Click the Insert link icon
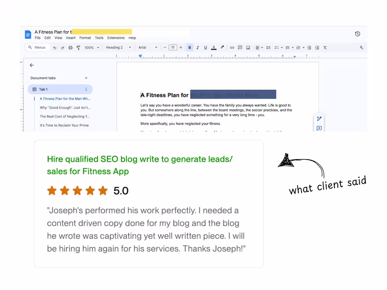Viewport: 387px width, 290px height. tap(232, 47)
